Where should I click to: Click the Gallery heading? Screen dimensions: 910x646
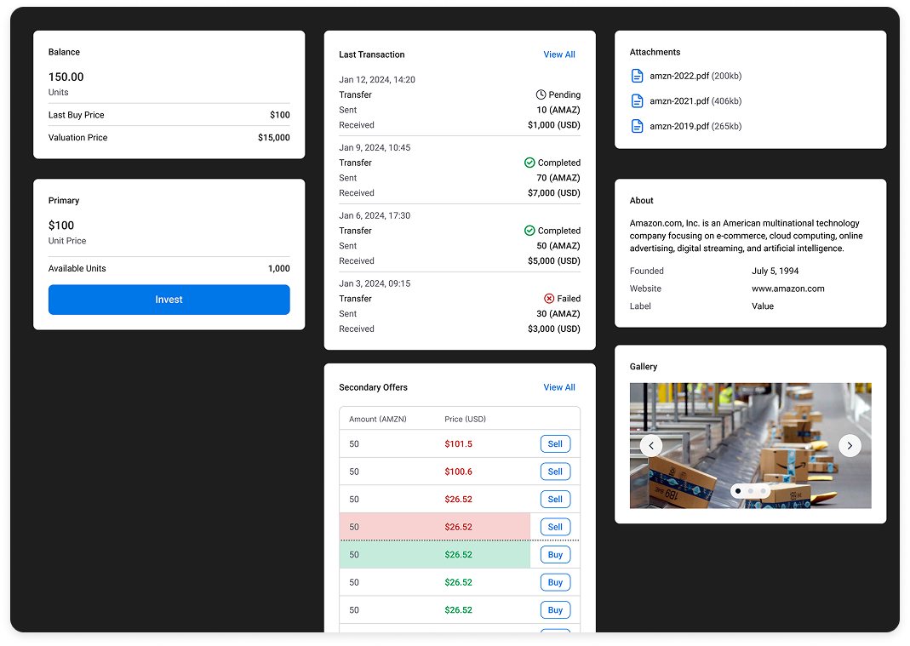(x=643, y=367)
